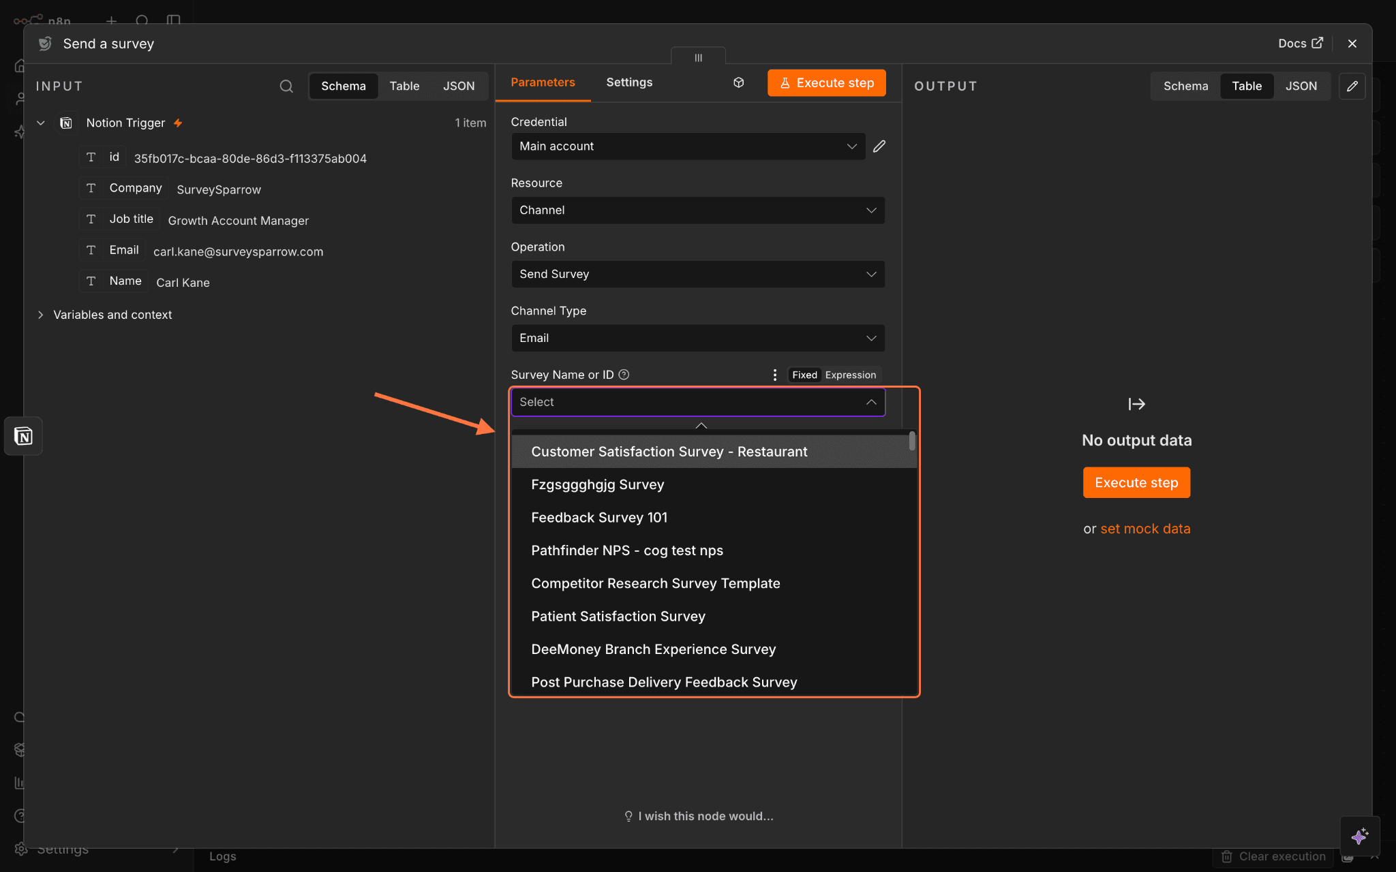Open the Channel Type dropdown
Viewport: 1396px width, 872px height.
(698, 339)
